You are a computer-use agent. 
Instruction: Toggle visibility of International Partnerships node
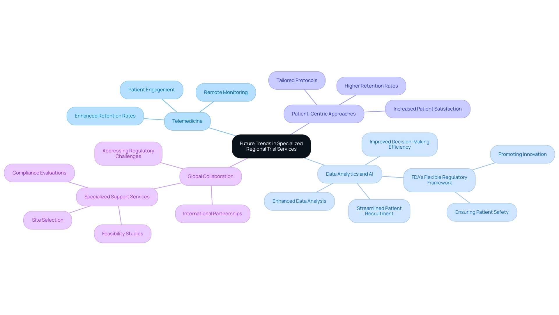[x=212, y=214]
